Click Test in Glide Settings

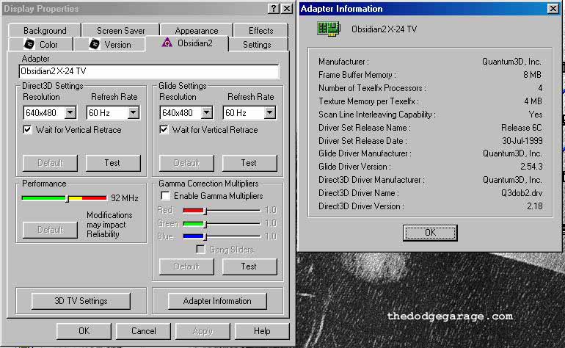point(249,163)
